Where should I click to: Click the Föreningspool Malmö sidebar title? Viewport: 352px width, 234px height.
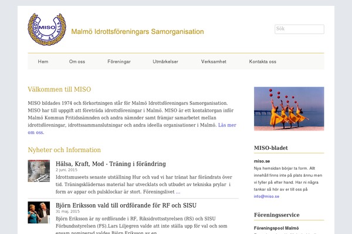276,228
